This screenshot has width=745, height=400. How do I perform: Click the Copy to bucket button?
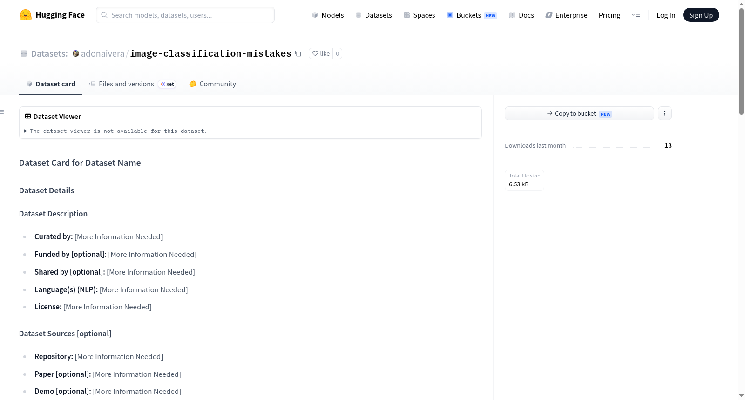[x=579, y=113]
